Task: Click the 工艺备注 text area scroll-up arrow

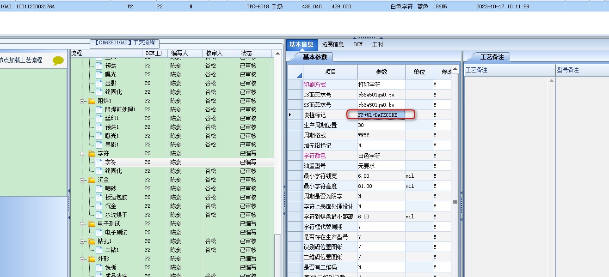Action: [x=551, y=81]
